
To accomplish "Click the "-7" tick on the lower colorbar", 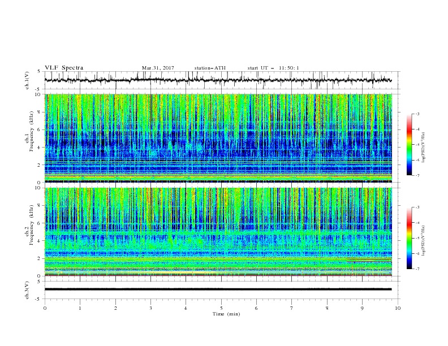I will click(417, 269).
